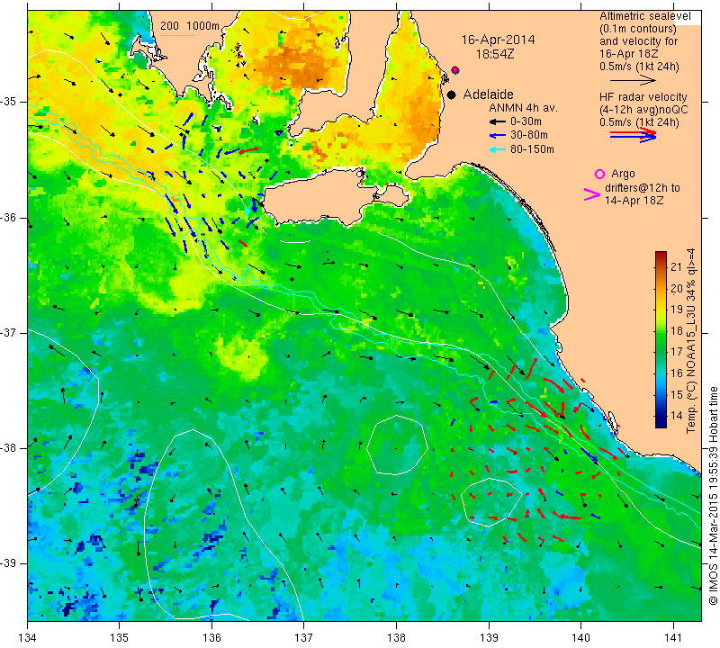This screenshot has width=720, height=648.
Task: Click the 16-Apr-2014 date text
Action: pyautogui.click(x=498, y=40)
